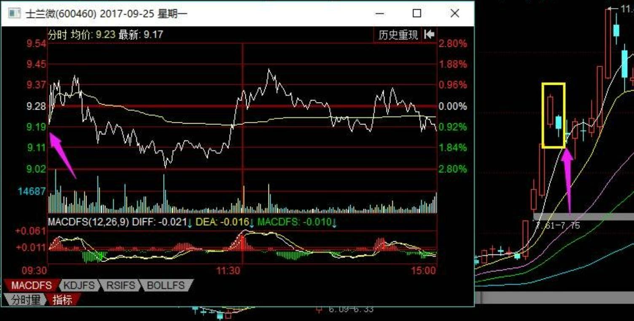Close the 士兰微 intraday window
The width and height of the screenshot is (634, 321).
click(x=454, y=13)
